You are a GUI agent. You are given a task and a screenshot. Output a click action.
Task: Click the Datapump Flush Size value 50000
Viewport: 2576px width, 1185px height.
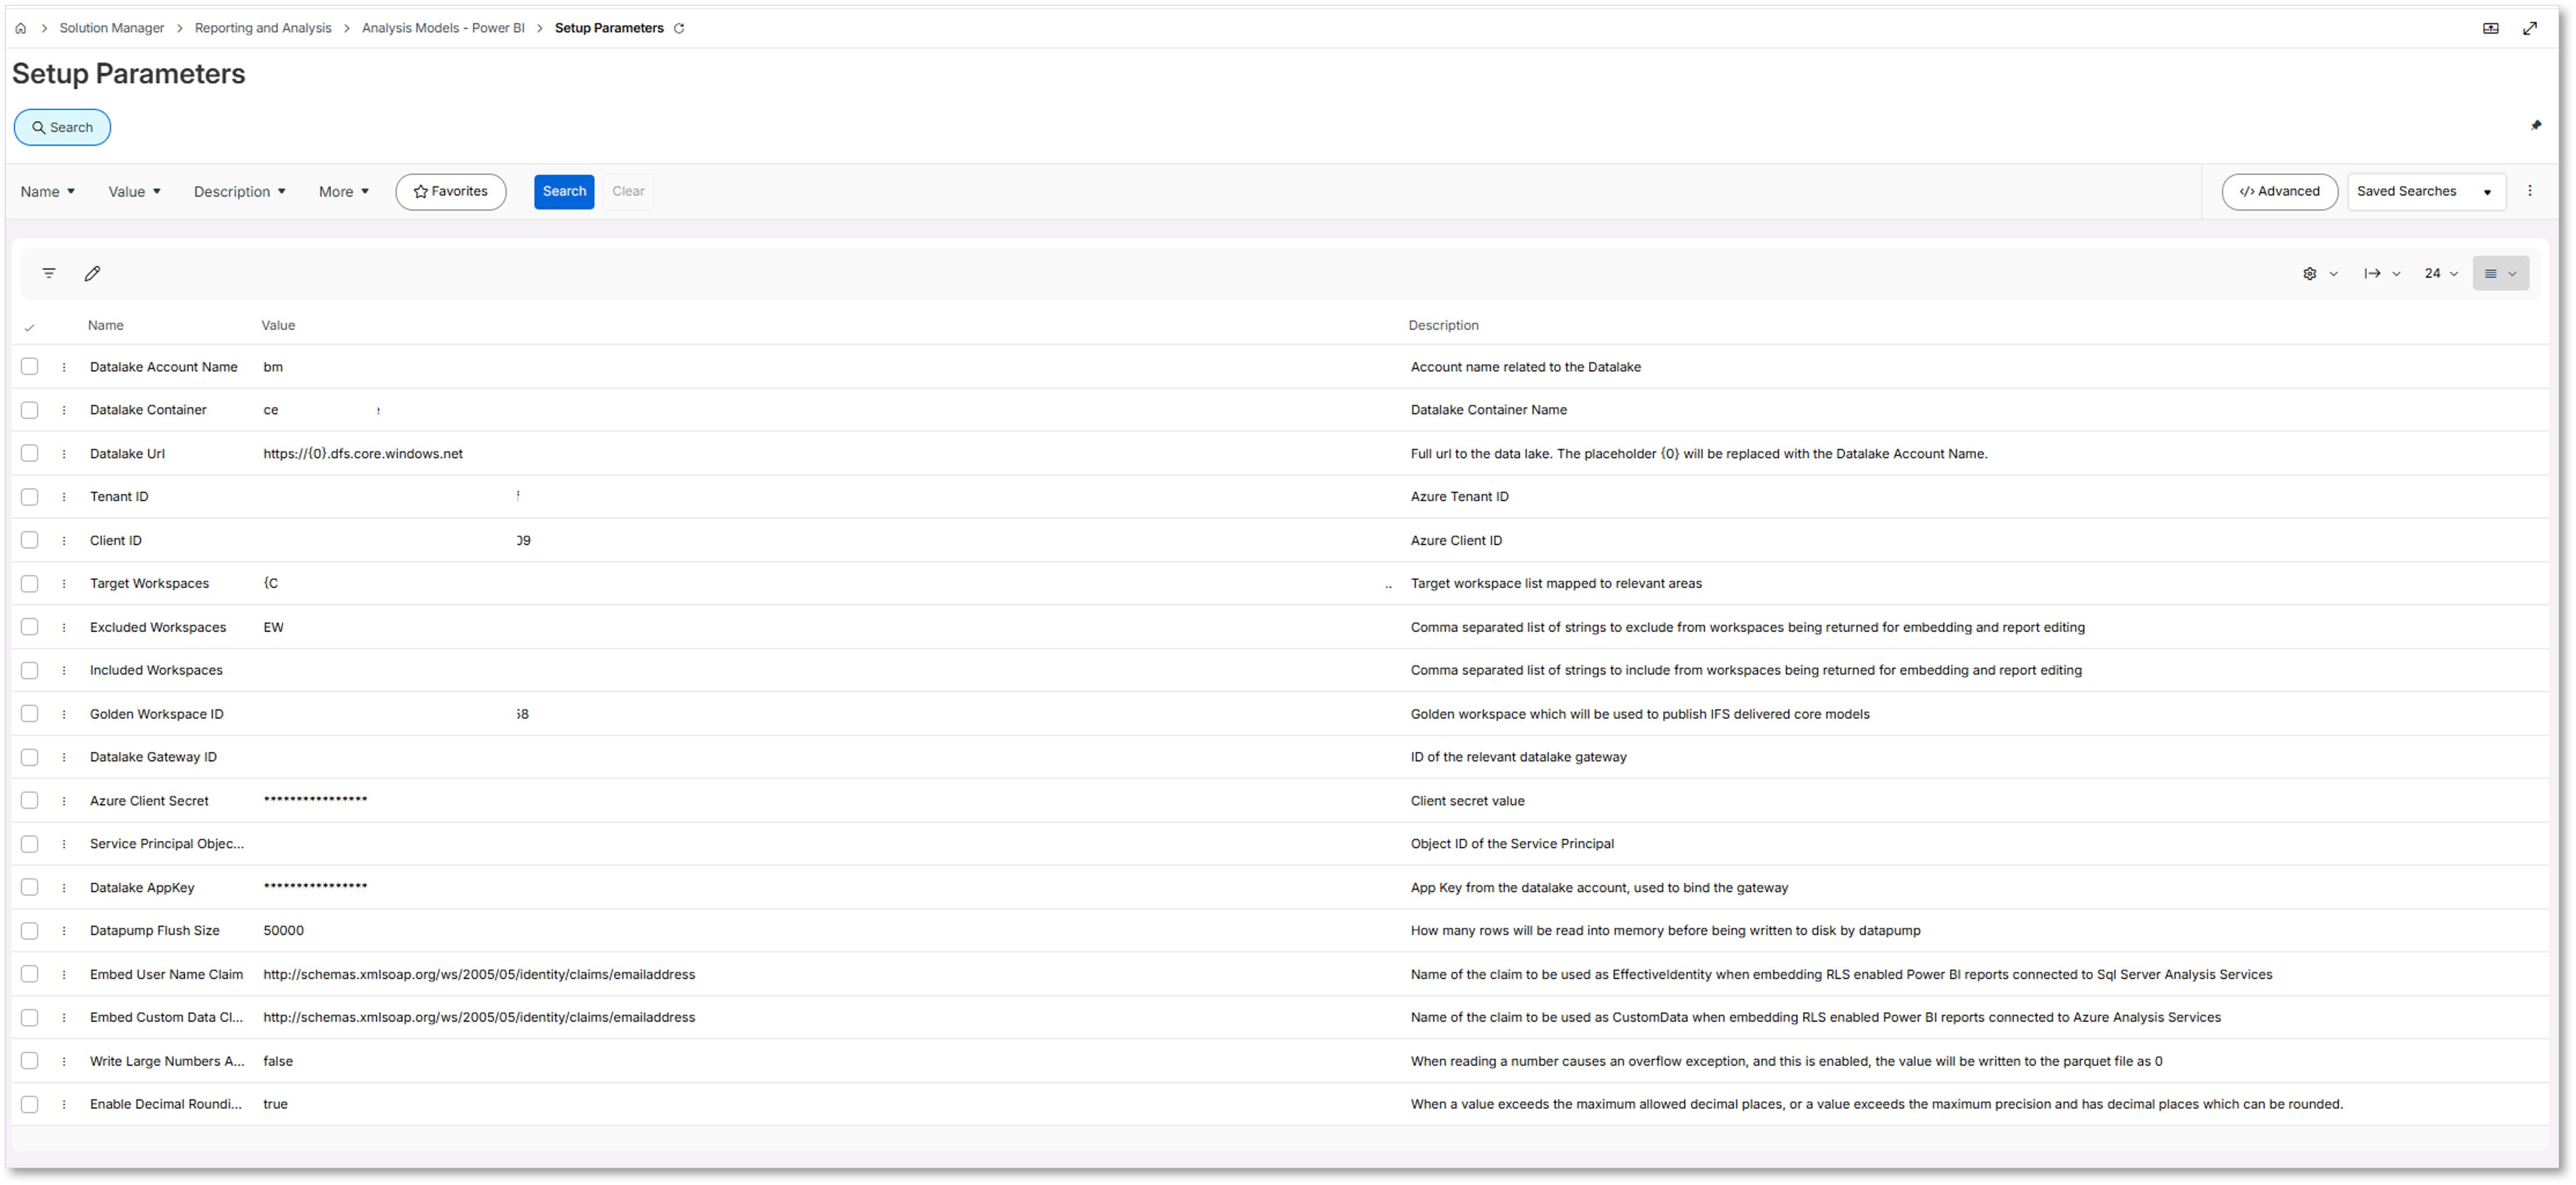coord(284,931)
